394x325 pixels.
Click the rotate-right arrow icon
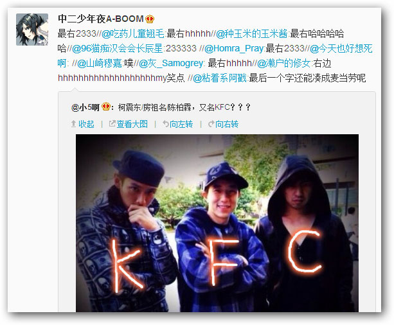click(x=211, y=123)
